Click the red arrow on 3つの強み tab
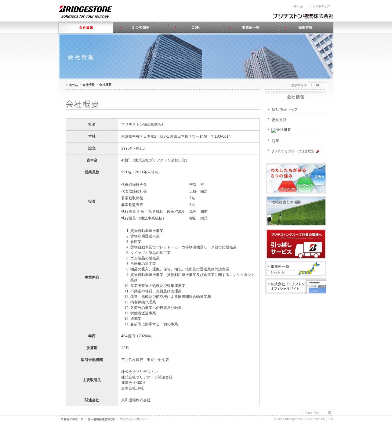The width and height of the screenshot is (392, 427). point(121,27)
